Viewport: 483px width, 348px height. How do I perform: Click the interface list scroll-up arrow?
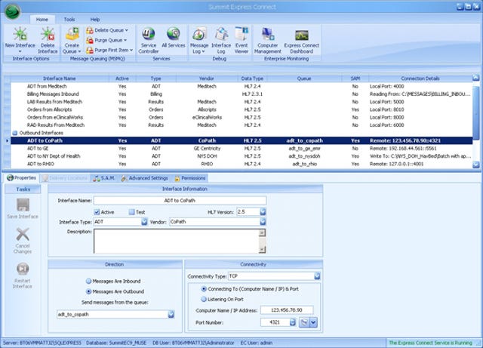[x=476, y=78]
